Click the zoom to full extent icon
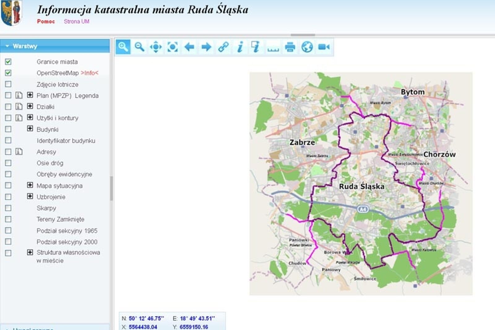 (173, 47)
